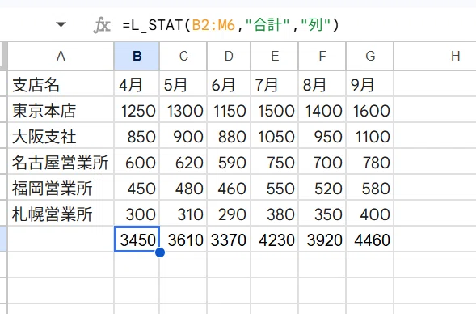The height and width of the screenshot is (314, 476).
Task: Select column H header
Action: pos(435,56)
